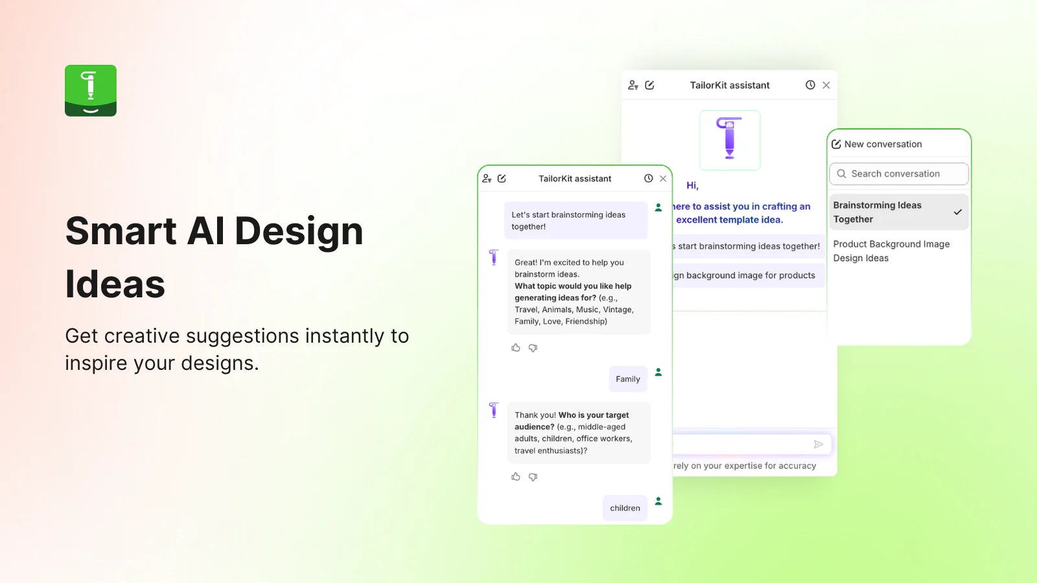Close the back TailorKit assistant window
The height and width of the screenshot is (583, 1037).
click(x=826, y=85)
